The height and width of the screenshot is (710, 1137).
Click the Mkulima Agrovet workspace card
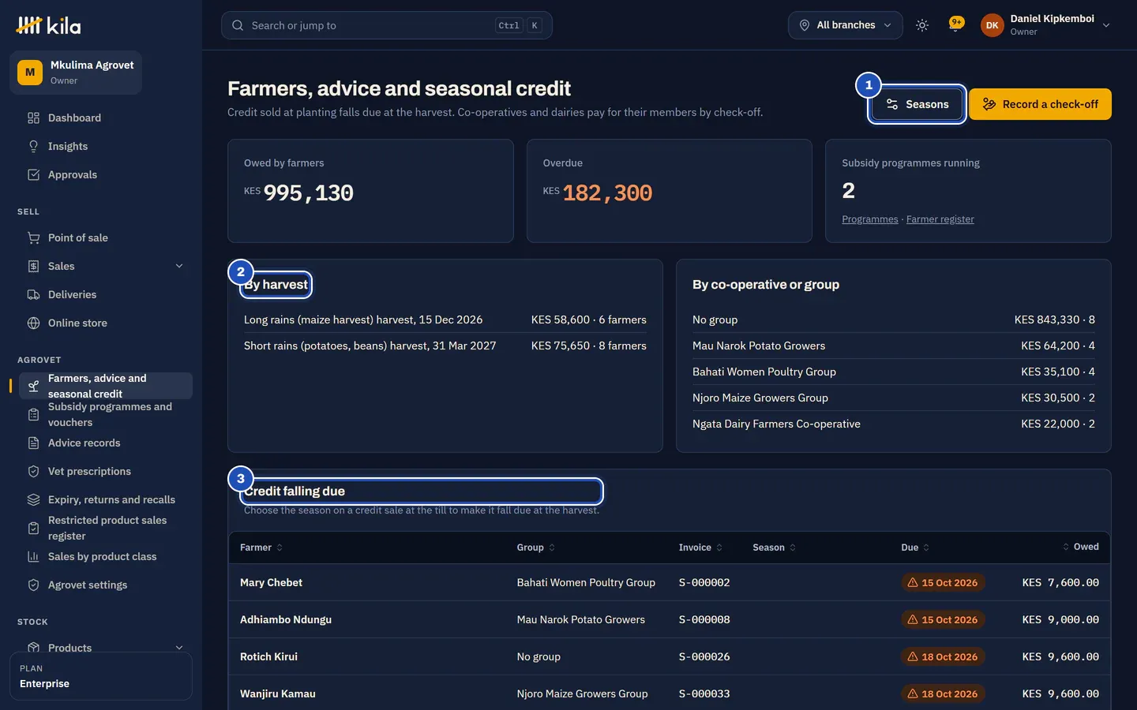tap(76, 73)
